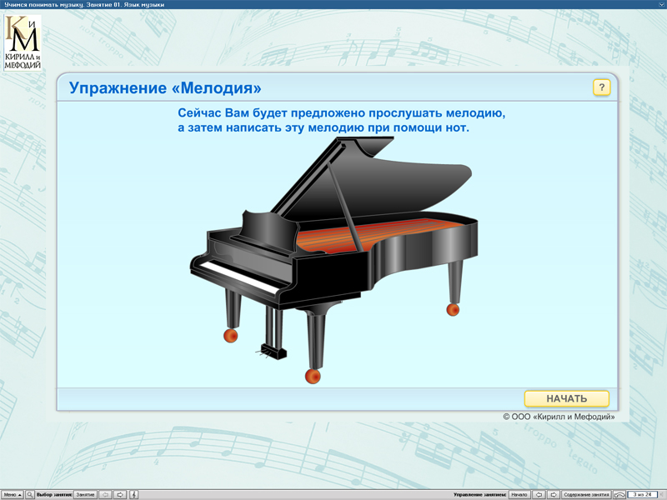The image size is (667, 500).
Task: Click the left arrow beside the Занятие button
Action: point(105,493)
